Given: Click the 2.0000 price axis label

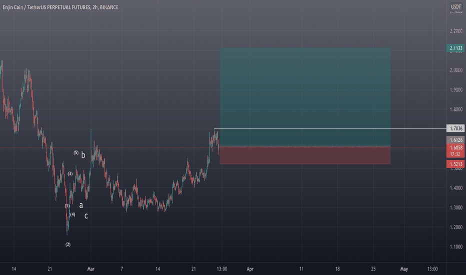Looking at the screenshot, I should coord(456,70).
